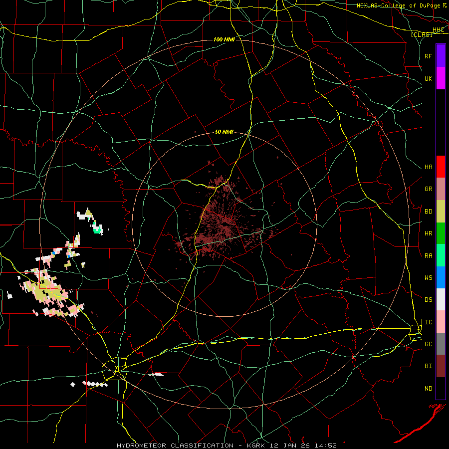Image resolution: width=449 pixels, height=449 pixels.
Task: Click the "100 NMI" range ring label
Action: [x=224, y=39]
